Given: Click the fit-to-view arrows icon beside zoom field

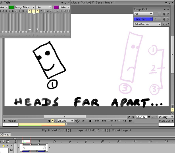Looking at the screenshot, I should [149, 117].
